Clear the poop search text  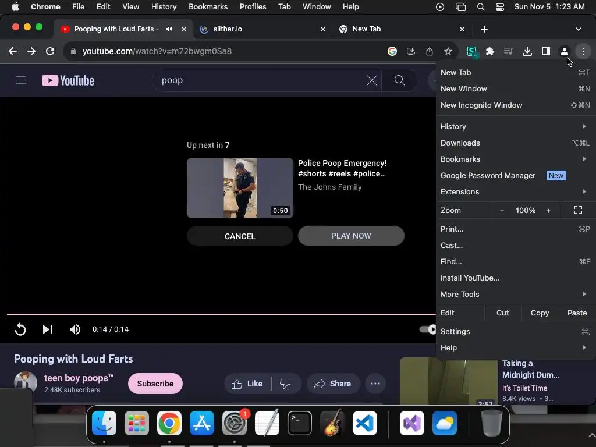tap(372, 80)
